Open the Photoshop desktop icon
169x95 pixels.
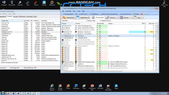click(x=76, y=87)
